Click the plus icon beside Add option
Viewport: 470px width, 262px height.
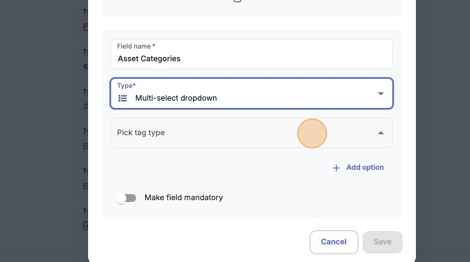click(336, 168)
